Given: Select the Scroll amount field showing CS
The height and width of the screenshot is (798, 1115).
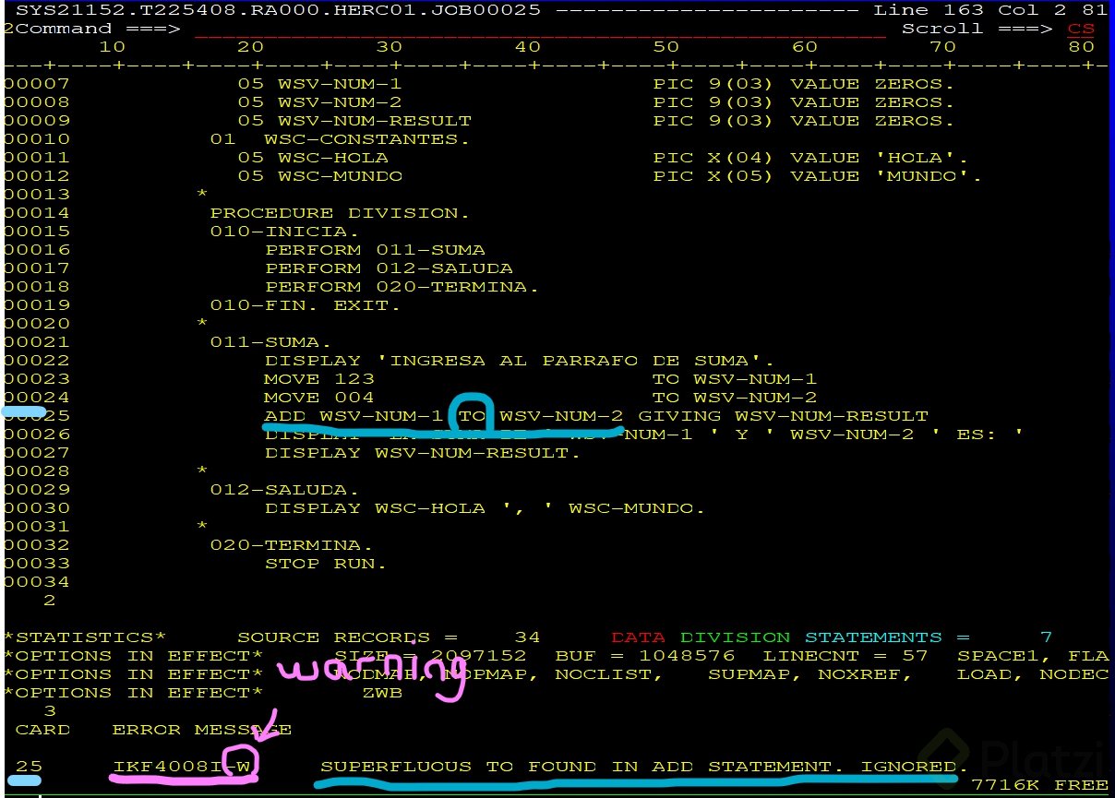Looking at the screenshot, I should [1080, 28].
